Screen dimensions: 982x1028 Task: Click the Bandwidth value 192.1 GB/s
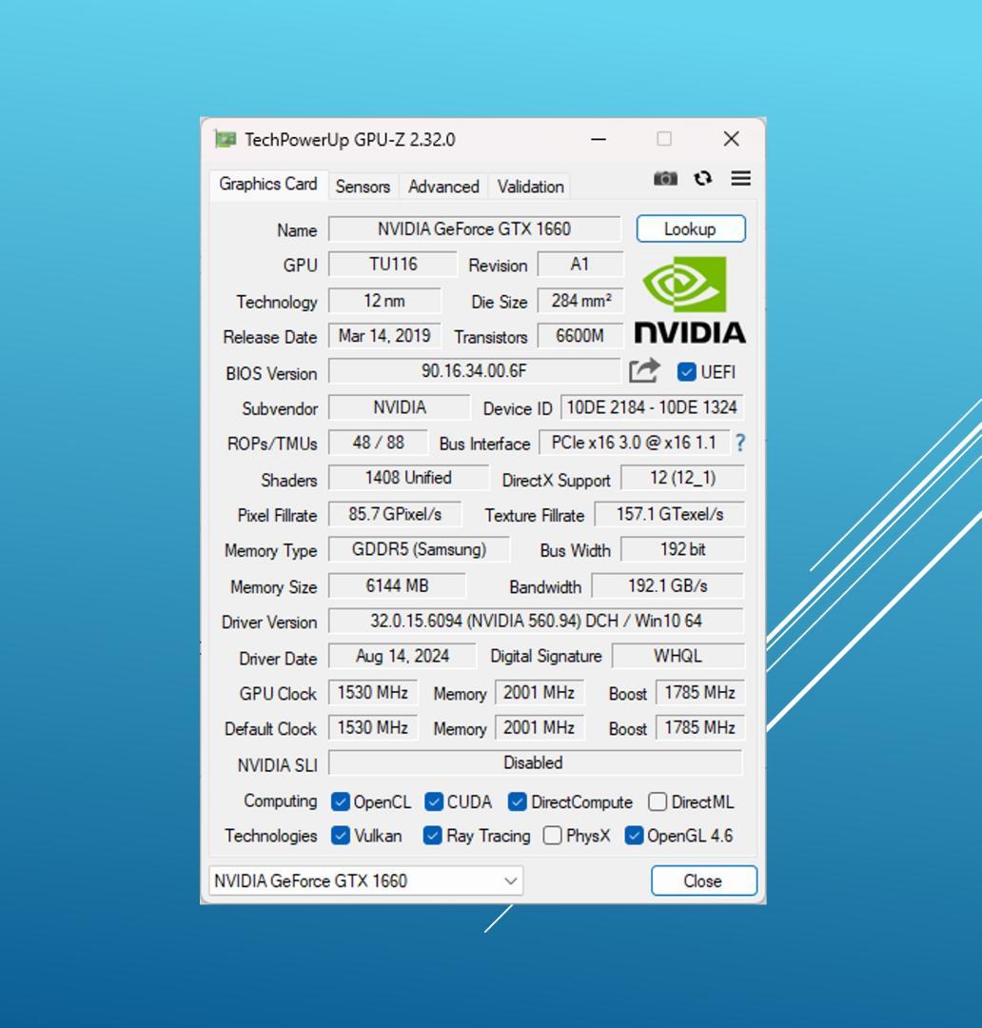667,585
